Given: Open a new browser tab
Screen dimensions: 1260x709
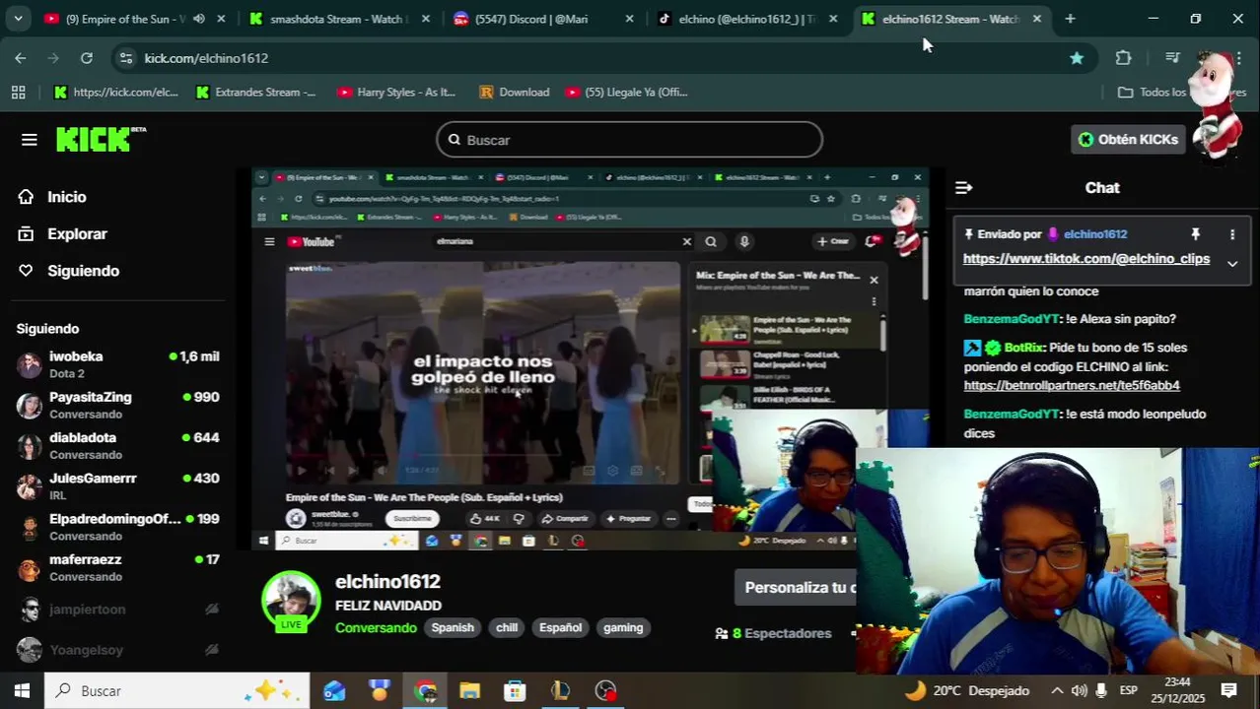Looking at the screenshot, I should pyautogui.click(x=1070, y=19).
